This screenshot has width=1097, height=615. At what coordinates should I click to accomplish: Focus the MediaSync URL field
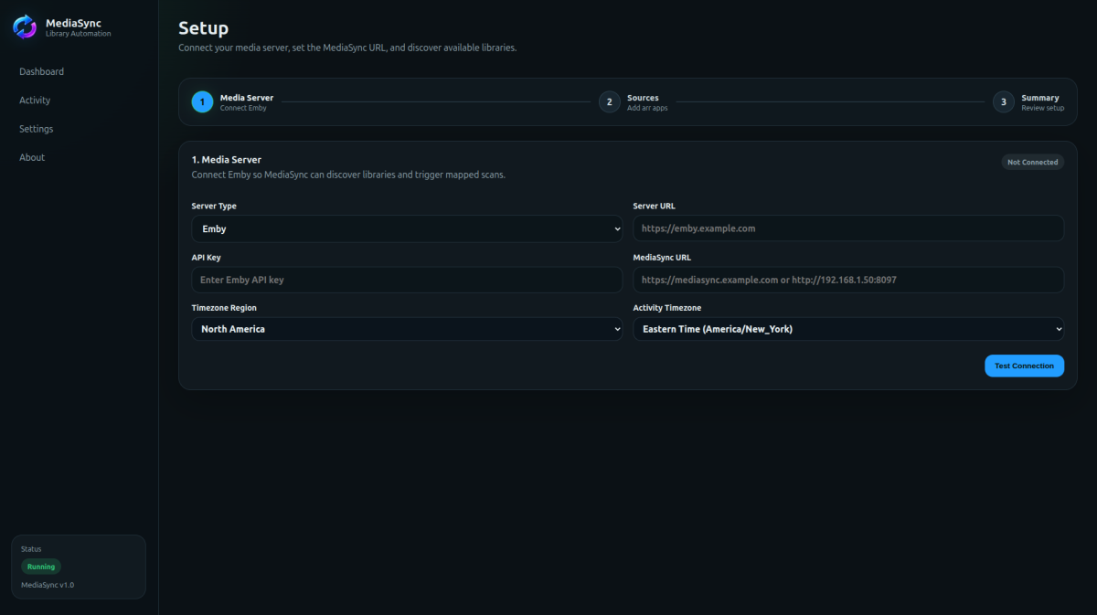[x=848, y=280]
